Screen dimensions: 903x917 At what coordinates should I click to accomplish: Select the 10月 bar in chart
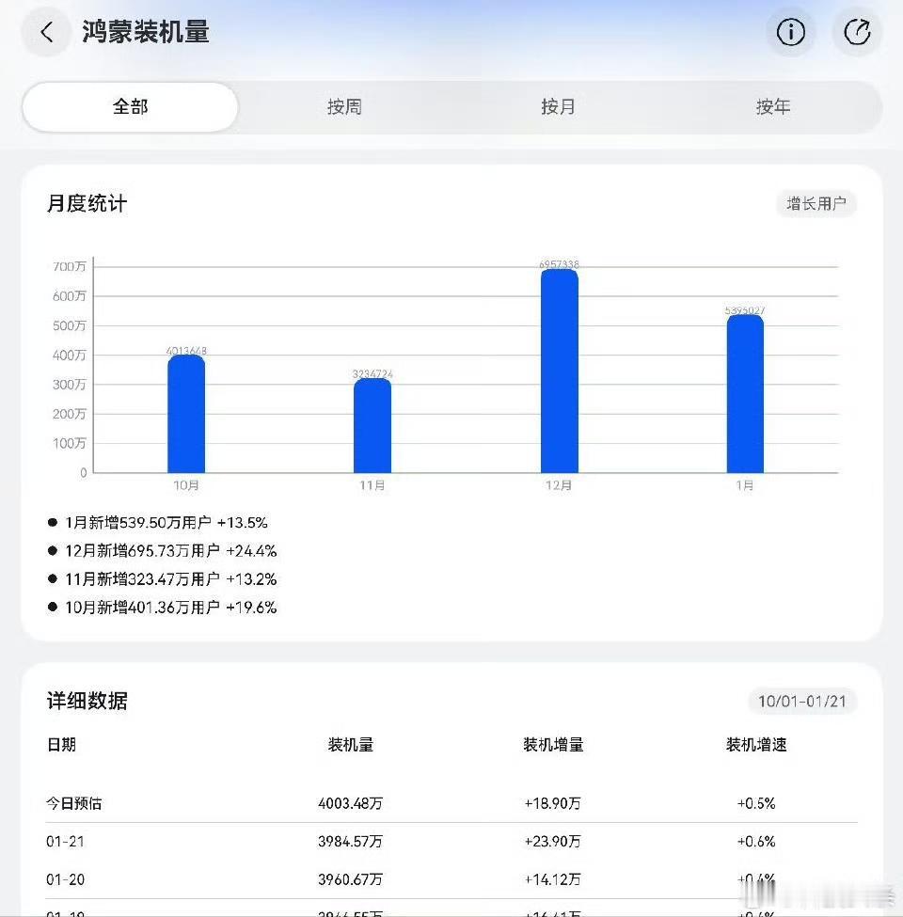coord(186,414)
